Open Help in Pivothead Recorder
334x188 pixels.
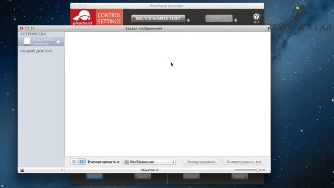tap(256, 18)
